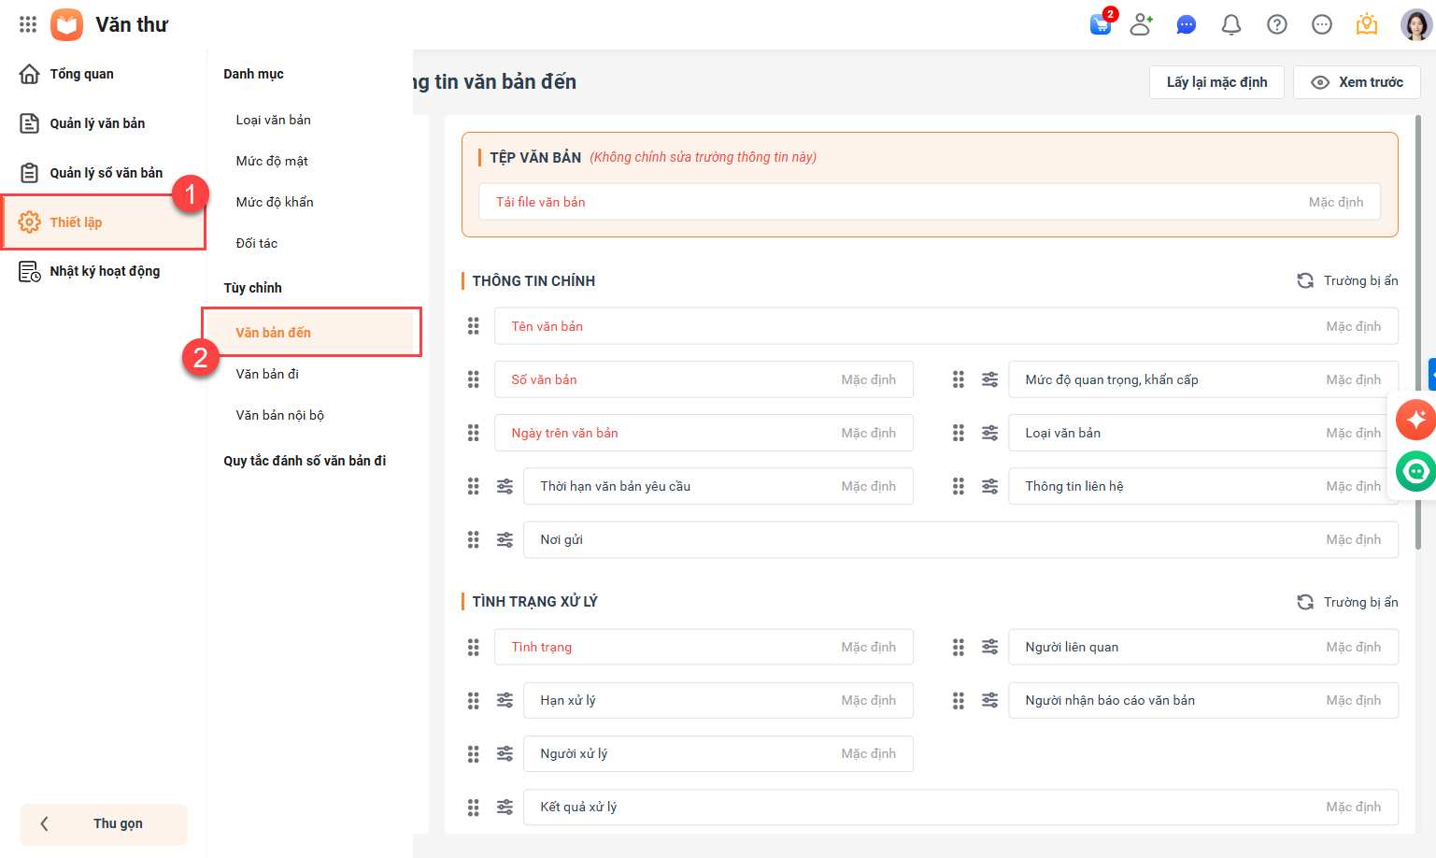Show hidden fields in Tình trạng xử lý
The image size is (1436, 858).
coord(1347,602)
